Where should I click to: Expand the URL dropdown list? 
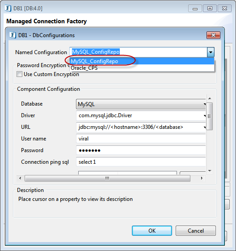pos(205,127)
